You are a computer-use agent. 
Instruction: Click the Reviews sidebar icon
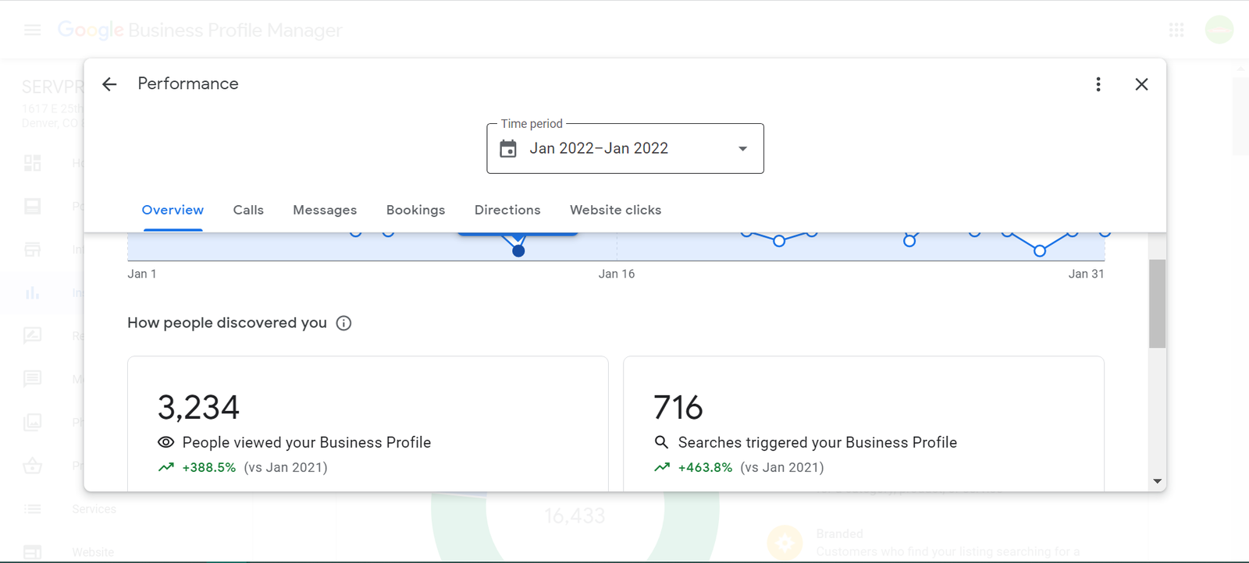(x=32, y=336)
